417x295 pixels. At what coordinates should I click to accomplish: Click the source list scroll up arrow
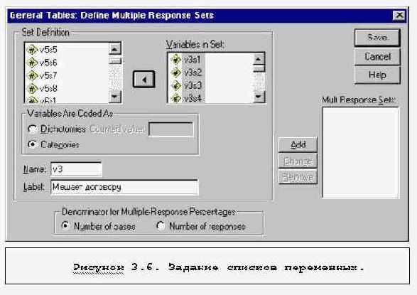115,48
